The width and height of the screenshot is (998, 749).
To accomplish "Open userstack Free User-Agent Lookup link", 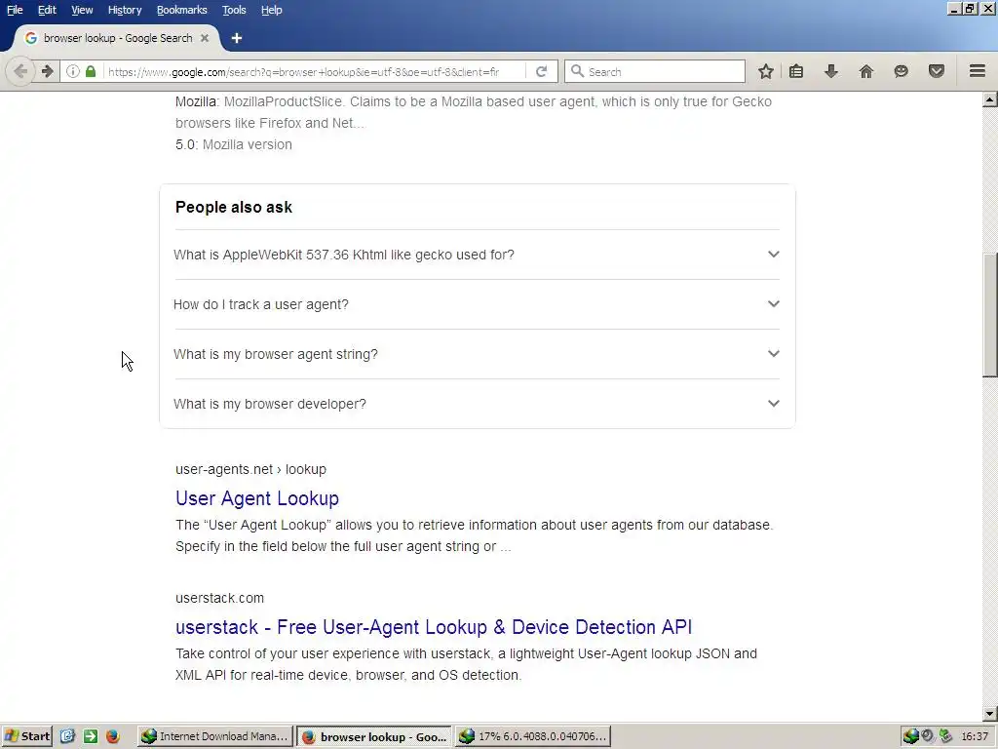I will pos(434,627).
